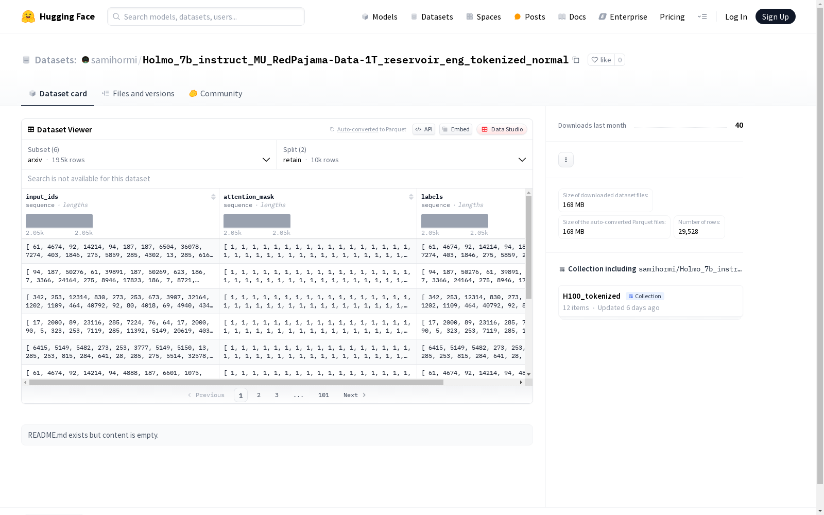Expand the Subset arxiv dropdown
The image size is (824, 515).
point(149,154)
